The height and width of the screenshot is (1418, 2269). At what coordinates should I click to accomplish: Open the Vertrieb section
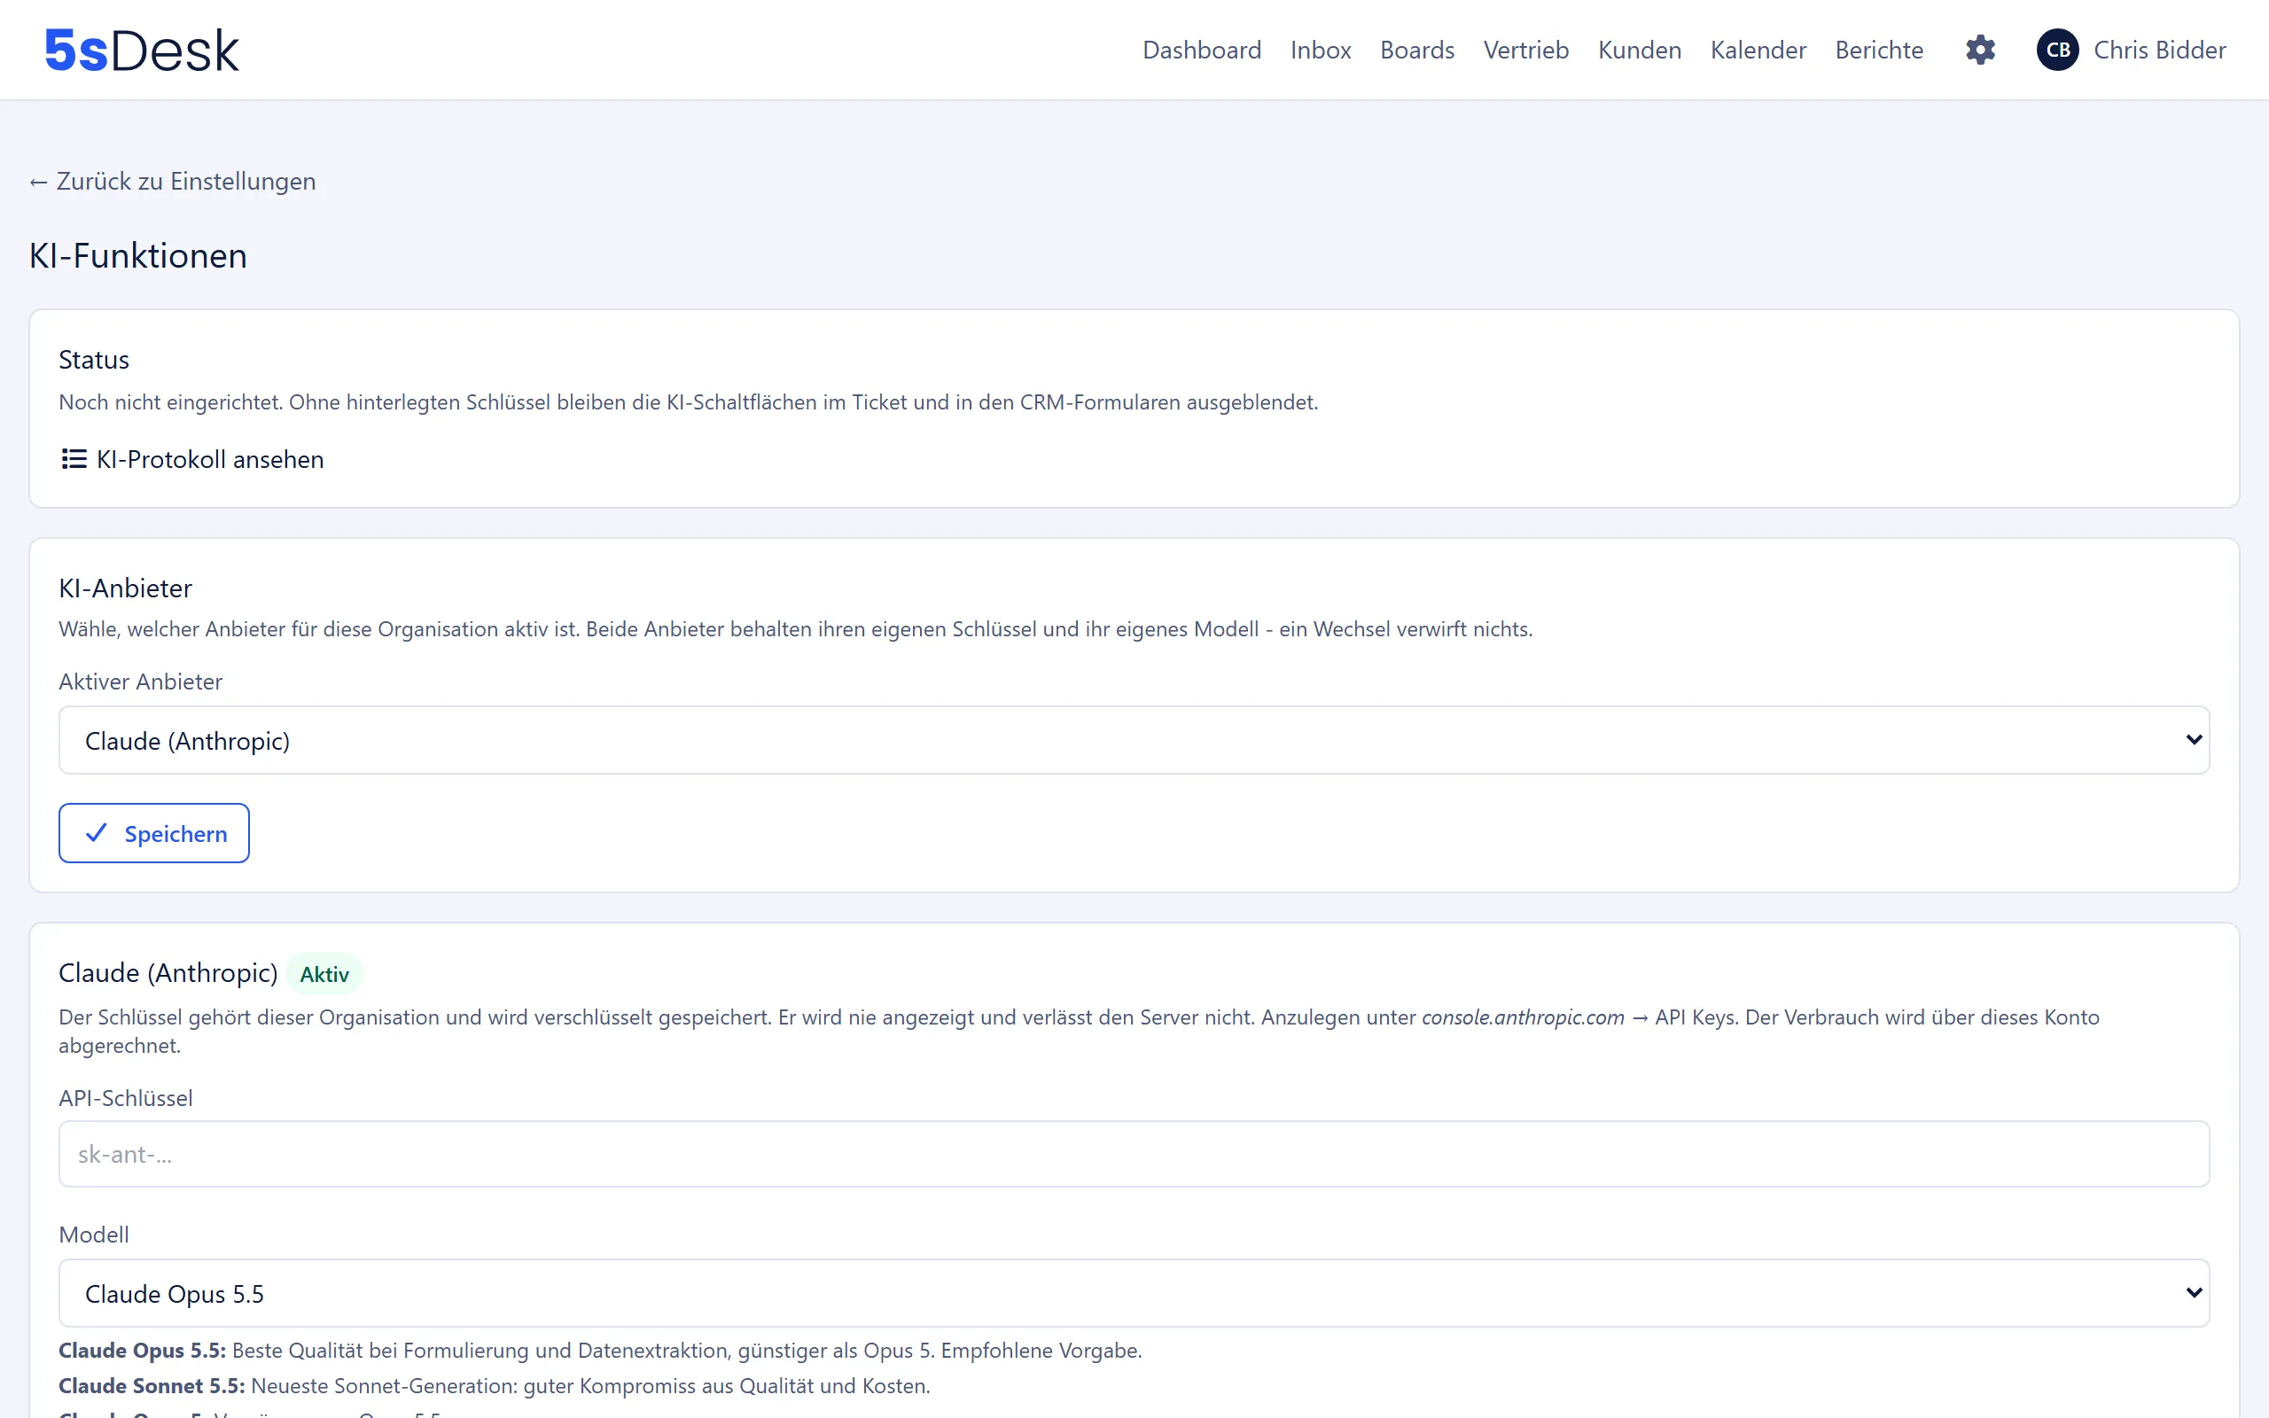coord(1525,50)
